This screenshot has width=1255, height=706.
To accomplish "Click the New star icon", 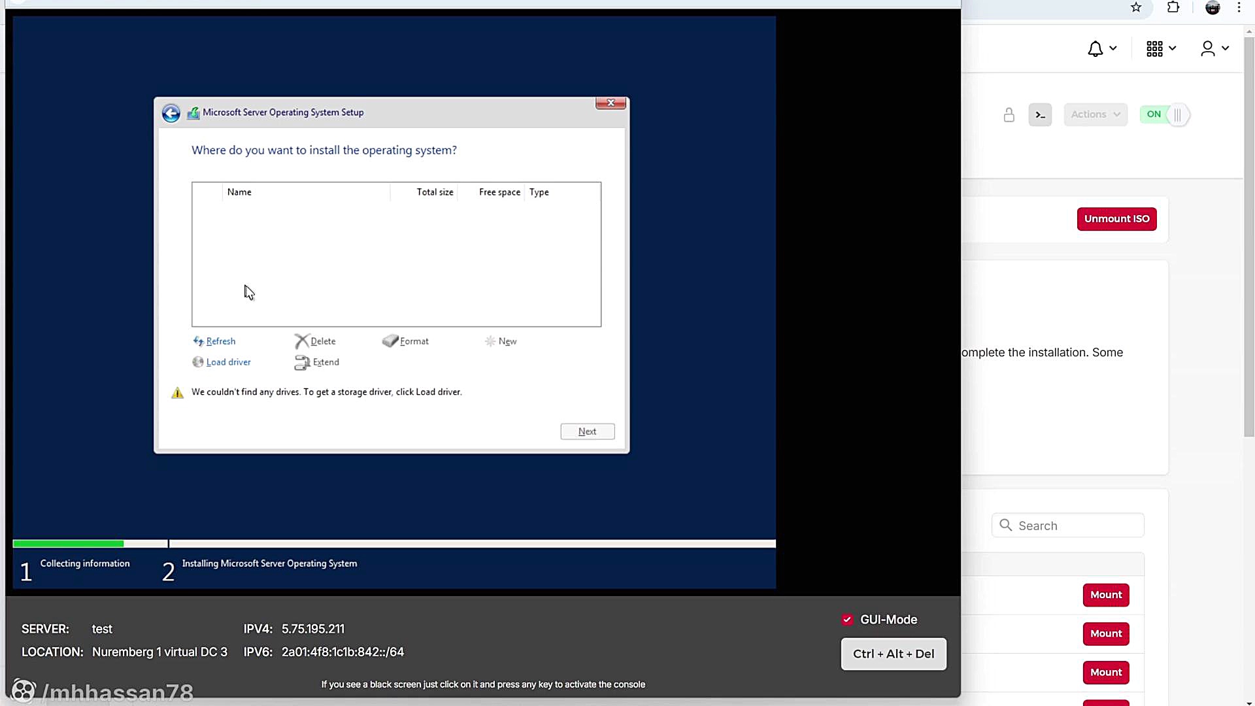I will coord(490,341).
